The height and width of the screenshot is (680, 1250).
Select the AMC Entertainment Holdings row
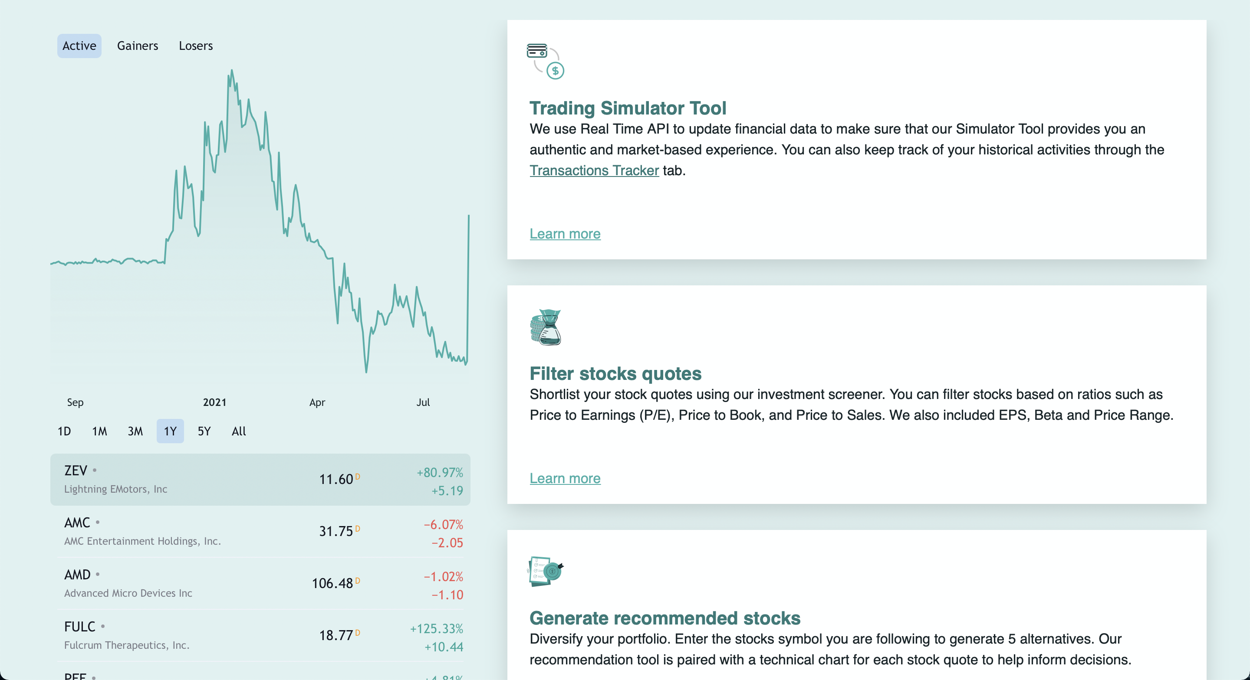click(x=260, y=531)
